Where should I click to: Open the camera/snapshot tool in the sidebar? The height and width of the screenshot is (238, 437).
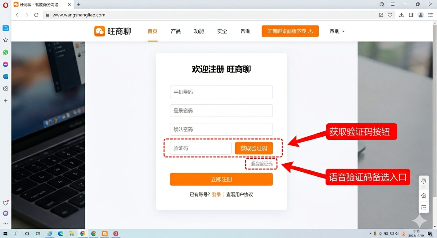[x=5, y=88]
